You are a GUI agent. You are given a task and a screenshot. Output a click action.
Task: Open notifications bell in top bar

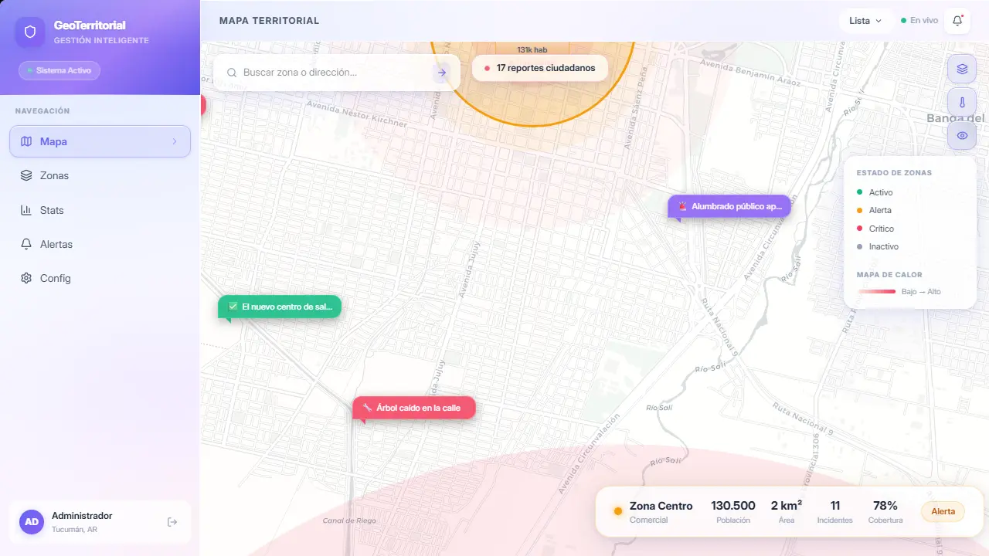(957, 21)
